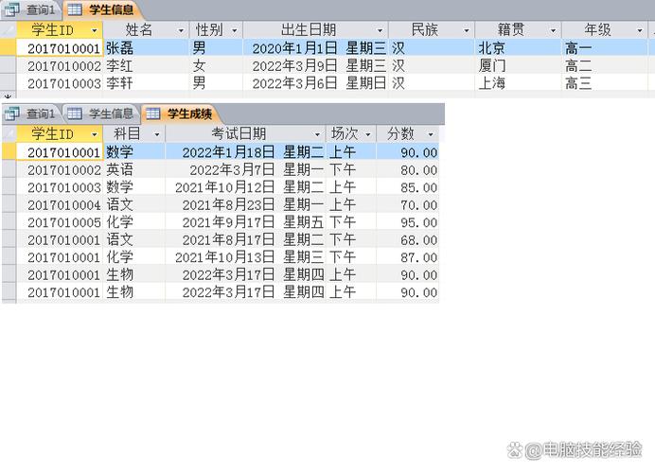Open the 场次 column dropdown arrow
This screenshot has height=473, width=655.
pos(368,134)
